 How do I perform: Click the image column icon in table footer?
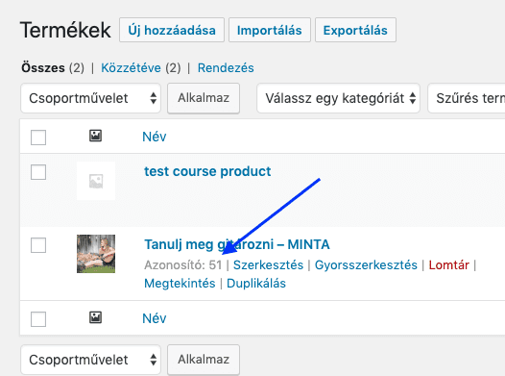click(95, 317)
